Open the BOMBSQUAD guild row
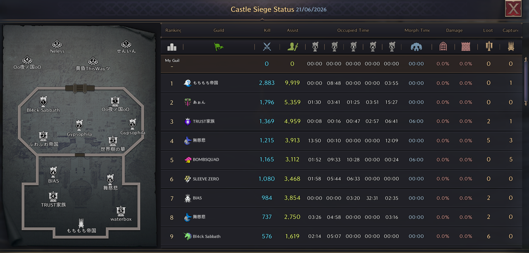The width and height of the screenshot is (529, 253). (341, 159)
